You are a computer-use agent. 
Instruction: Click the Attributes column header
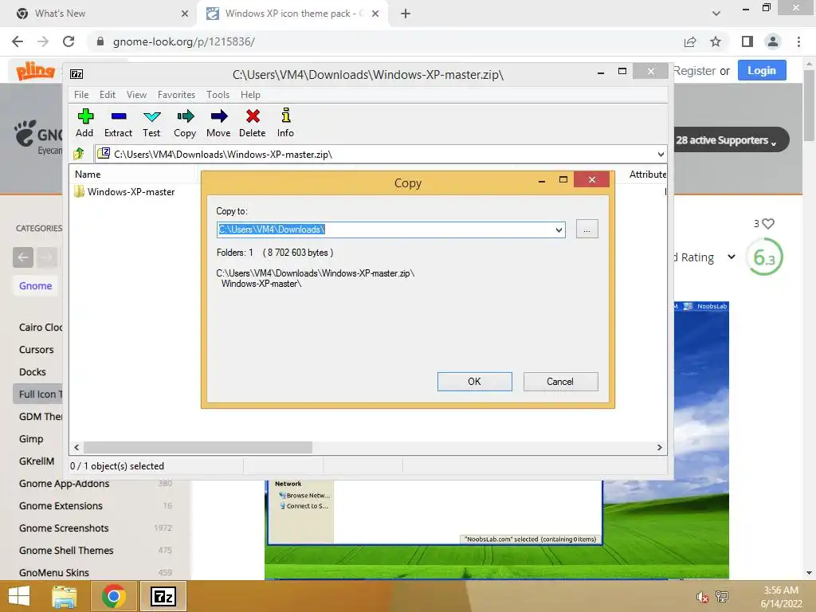click(647, 175)
